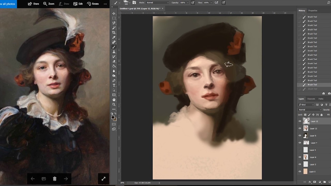This screenshot has height=186, width=331.
Task: Select the Blur tool
Action: (x=114, y=71)
